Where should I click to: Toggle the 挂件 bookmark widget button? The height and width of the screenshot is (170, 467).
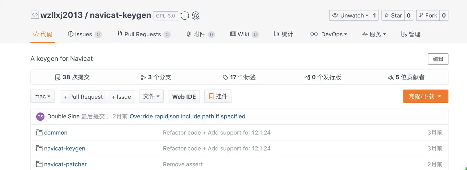coord(218,96)
